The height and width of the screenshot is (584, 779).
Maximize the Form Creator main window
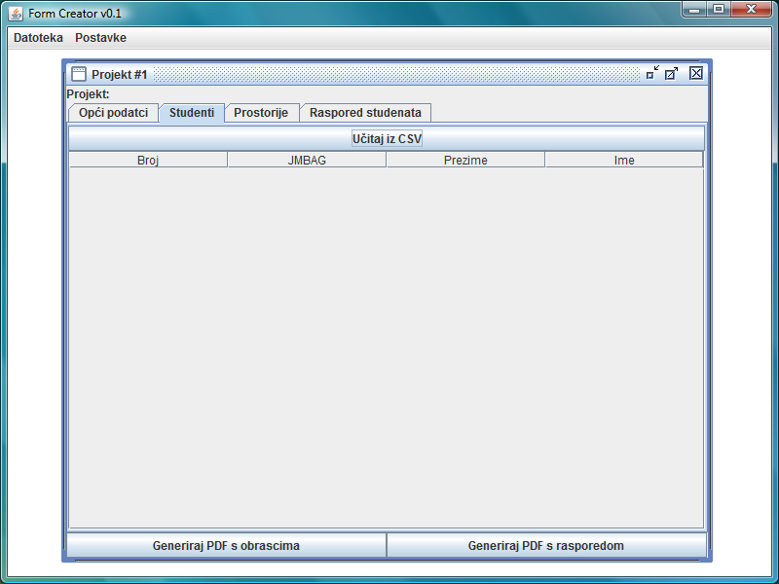[x=719, y=10]
